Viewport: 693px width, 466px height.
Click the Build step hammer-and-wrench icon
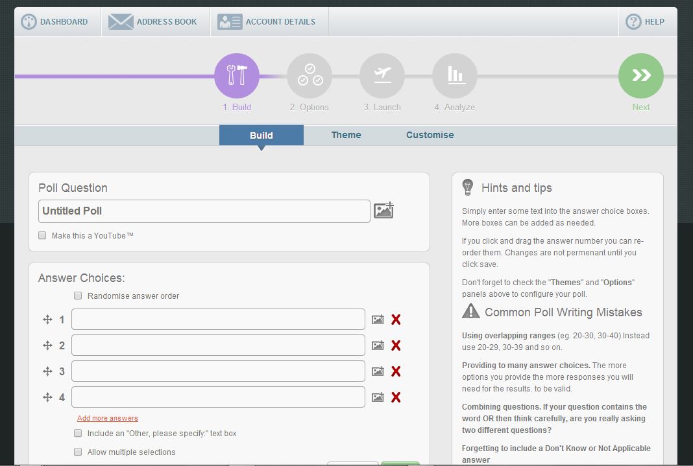(236, 76)
